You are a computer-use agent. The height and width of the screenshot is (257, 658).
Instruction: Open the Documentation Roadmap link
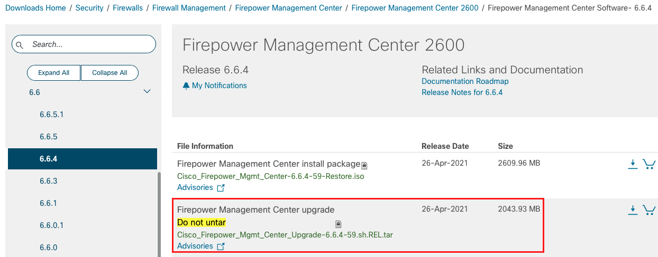pyautogui.click(x=465, y=81)
